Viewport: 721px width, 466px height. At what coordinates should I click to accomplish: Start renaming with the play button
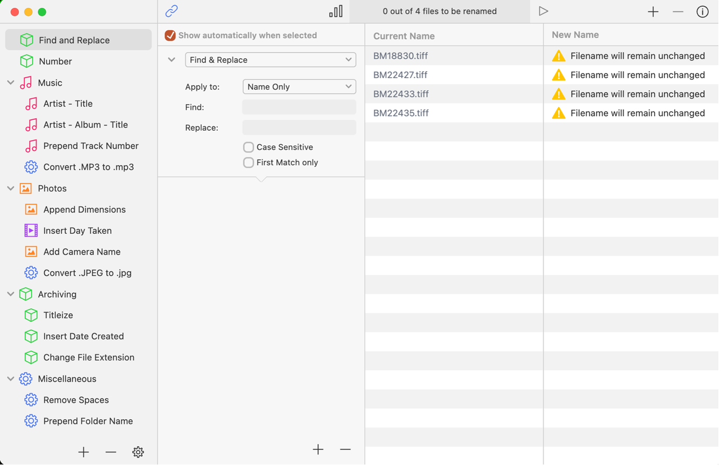(543, 11)
